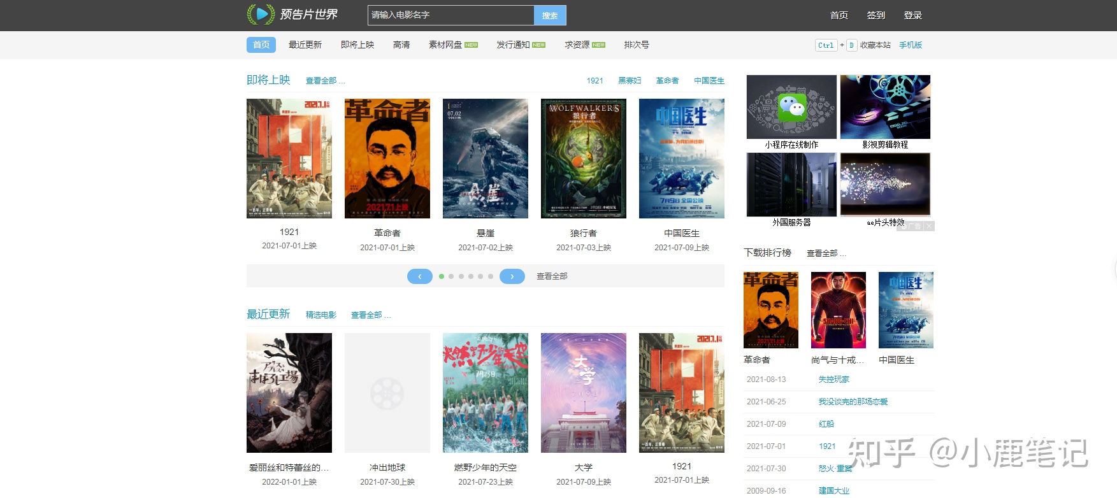Open the 燃野少年的天空 poster

coord(486,393)
